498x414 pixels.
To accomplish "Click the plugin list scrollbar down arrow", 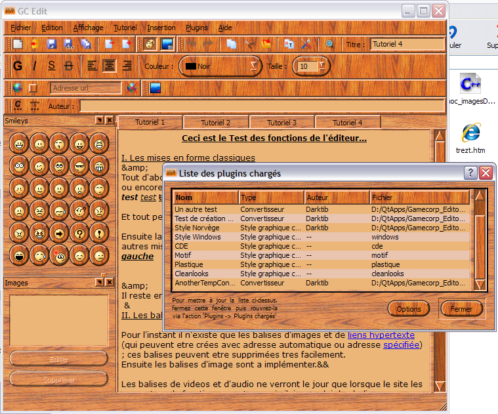I will click(480, 285).
